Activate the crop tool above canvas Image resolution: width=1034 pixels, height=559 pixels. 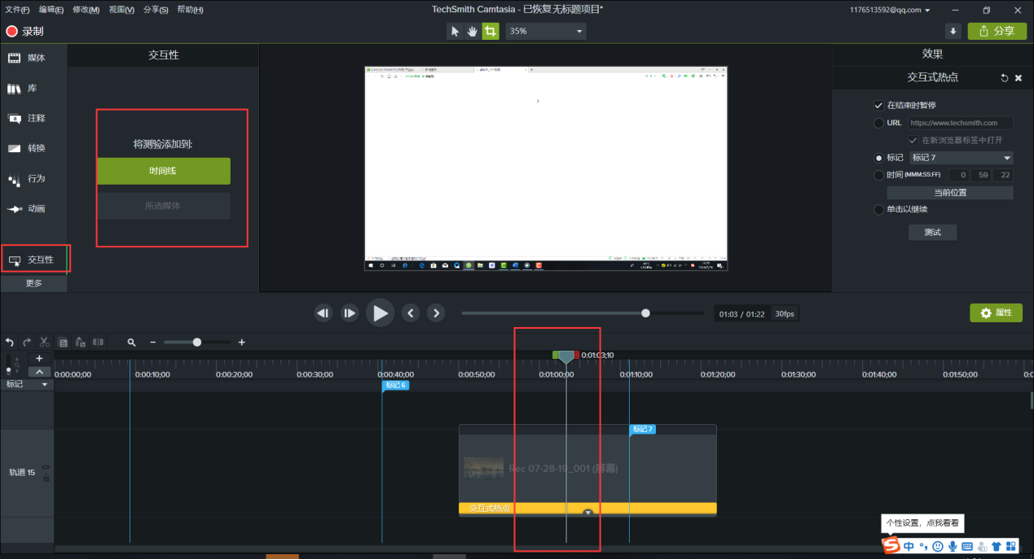(491, 31)
